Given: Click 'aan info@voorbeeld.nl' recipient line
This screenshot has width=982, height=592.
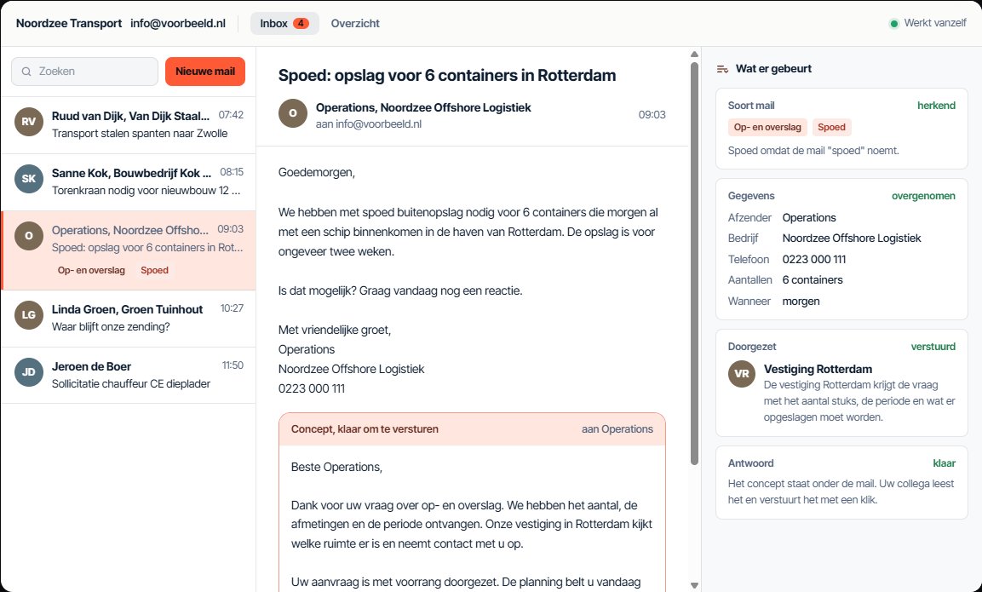Looking at the screenshot, I should pos(368,124).
